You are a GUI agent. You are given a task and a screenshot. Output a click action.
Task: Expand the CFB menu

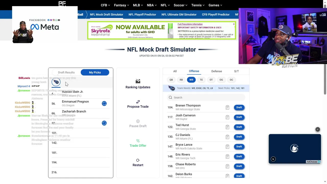coord(106,5)
